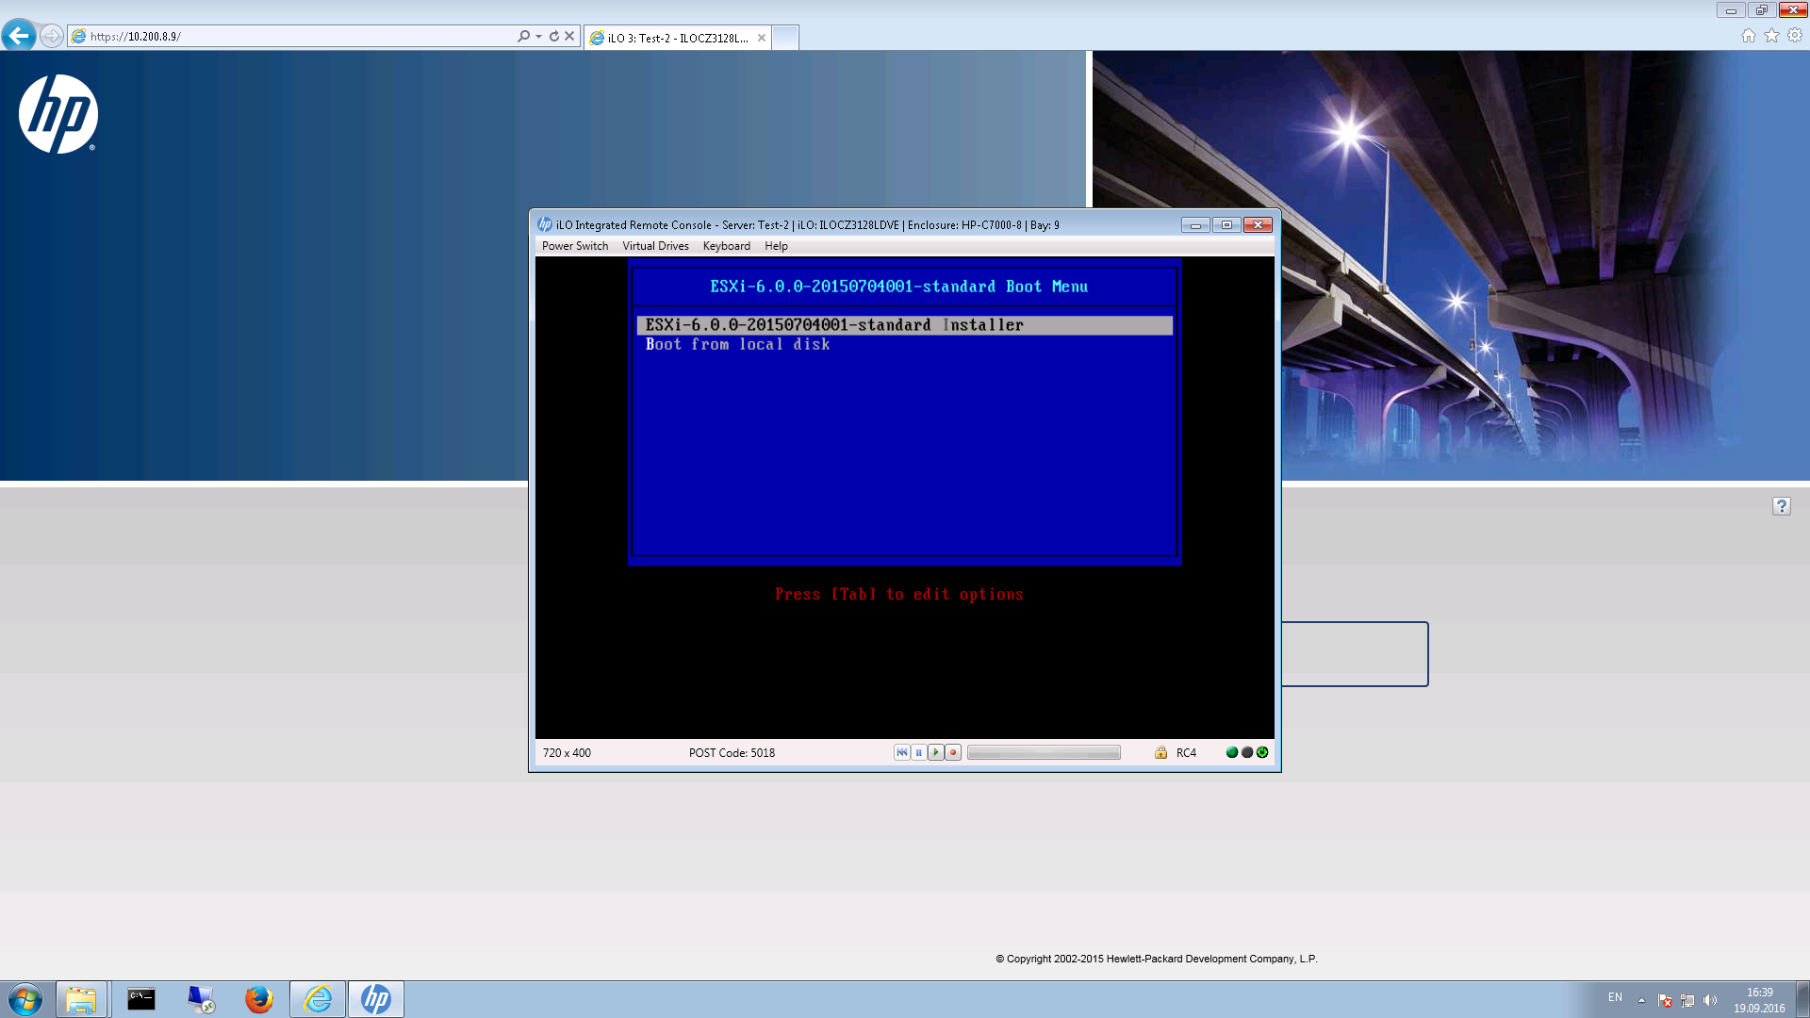Close the iLO Remote Console window
1810x1018 pixels.
[x=1258, y=224]
